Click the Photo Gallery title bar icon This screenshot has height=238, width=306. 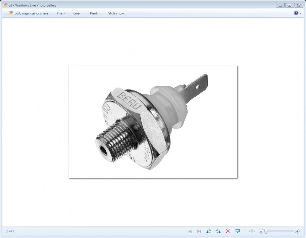[x=5, y=5]
